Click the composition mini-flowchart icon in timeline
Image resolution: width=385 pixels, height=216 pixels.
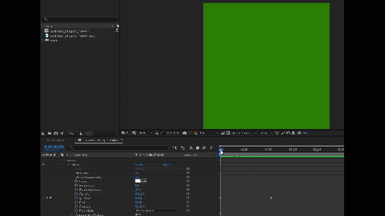175,148
